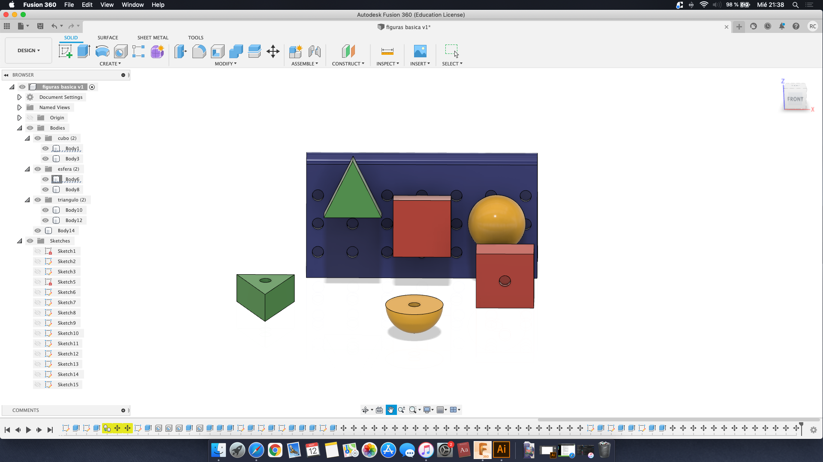The width and height of the screenshot is (823, 462).
Task: Click the Fillet tool in Modify
Action: click(199, 51)
